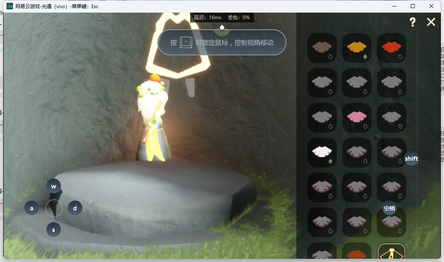Viewport: 444px width, 262px height.
Task: Select the pink cape
Action: tap(357, 118)
